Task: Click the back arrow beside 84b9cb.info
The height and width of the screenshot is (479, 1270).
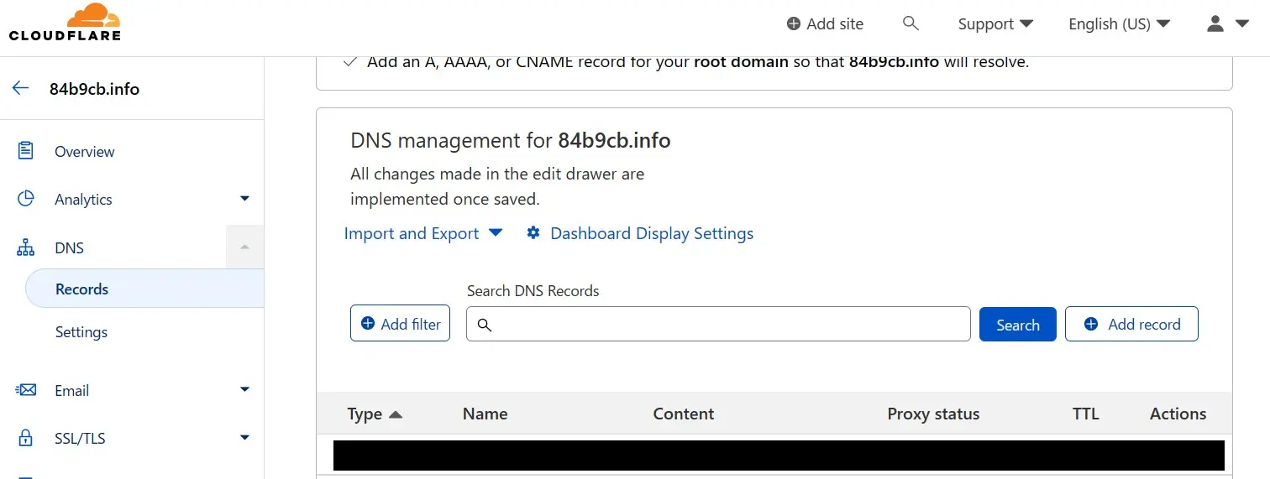Action: pyautogui.click(x=21, y=88)
